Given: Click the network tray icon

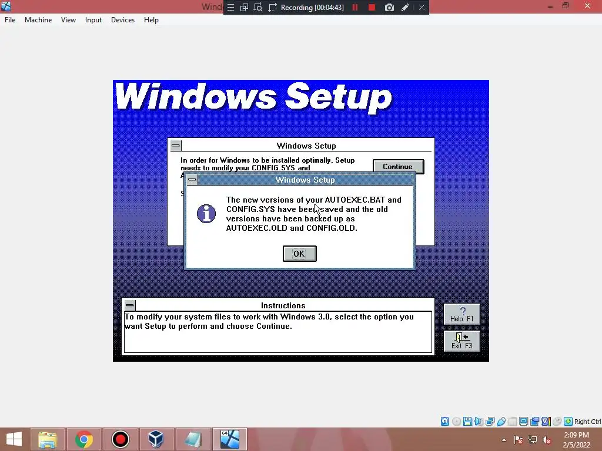Looking at the screenshot, I should (x=533, y=440).
